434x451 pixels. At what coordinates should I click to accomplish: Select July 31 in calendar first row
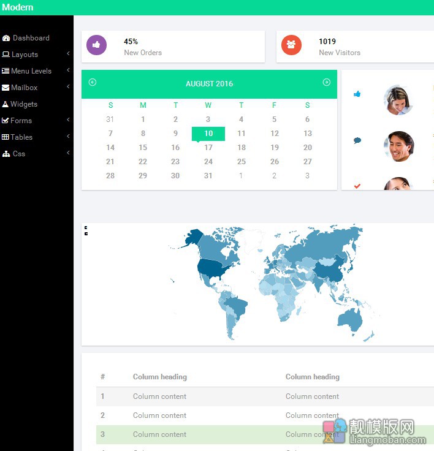coord(110,119)
